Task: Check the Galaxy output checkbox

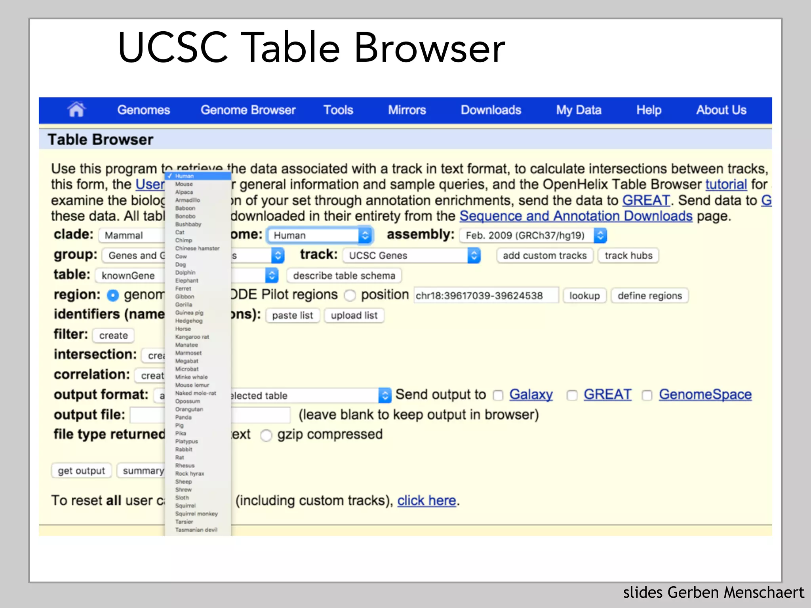Action: tap(498, 395)
